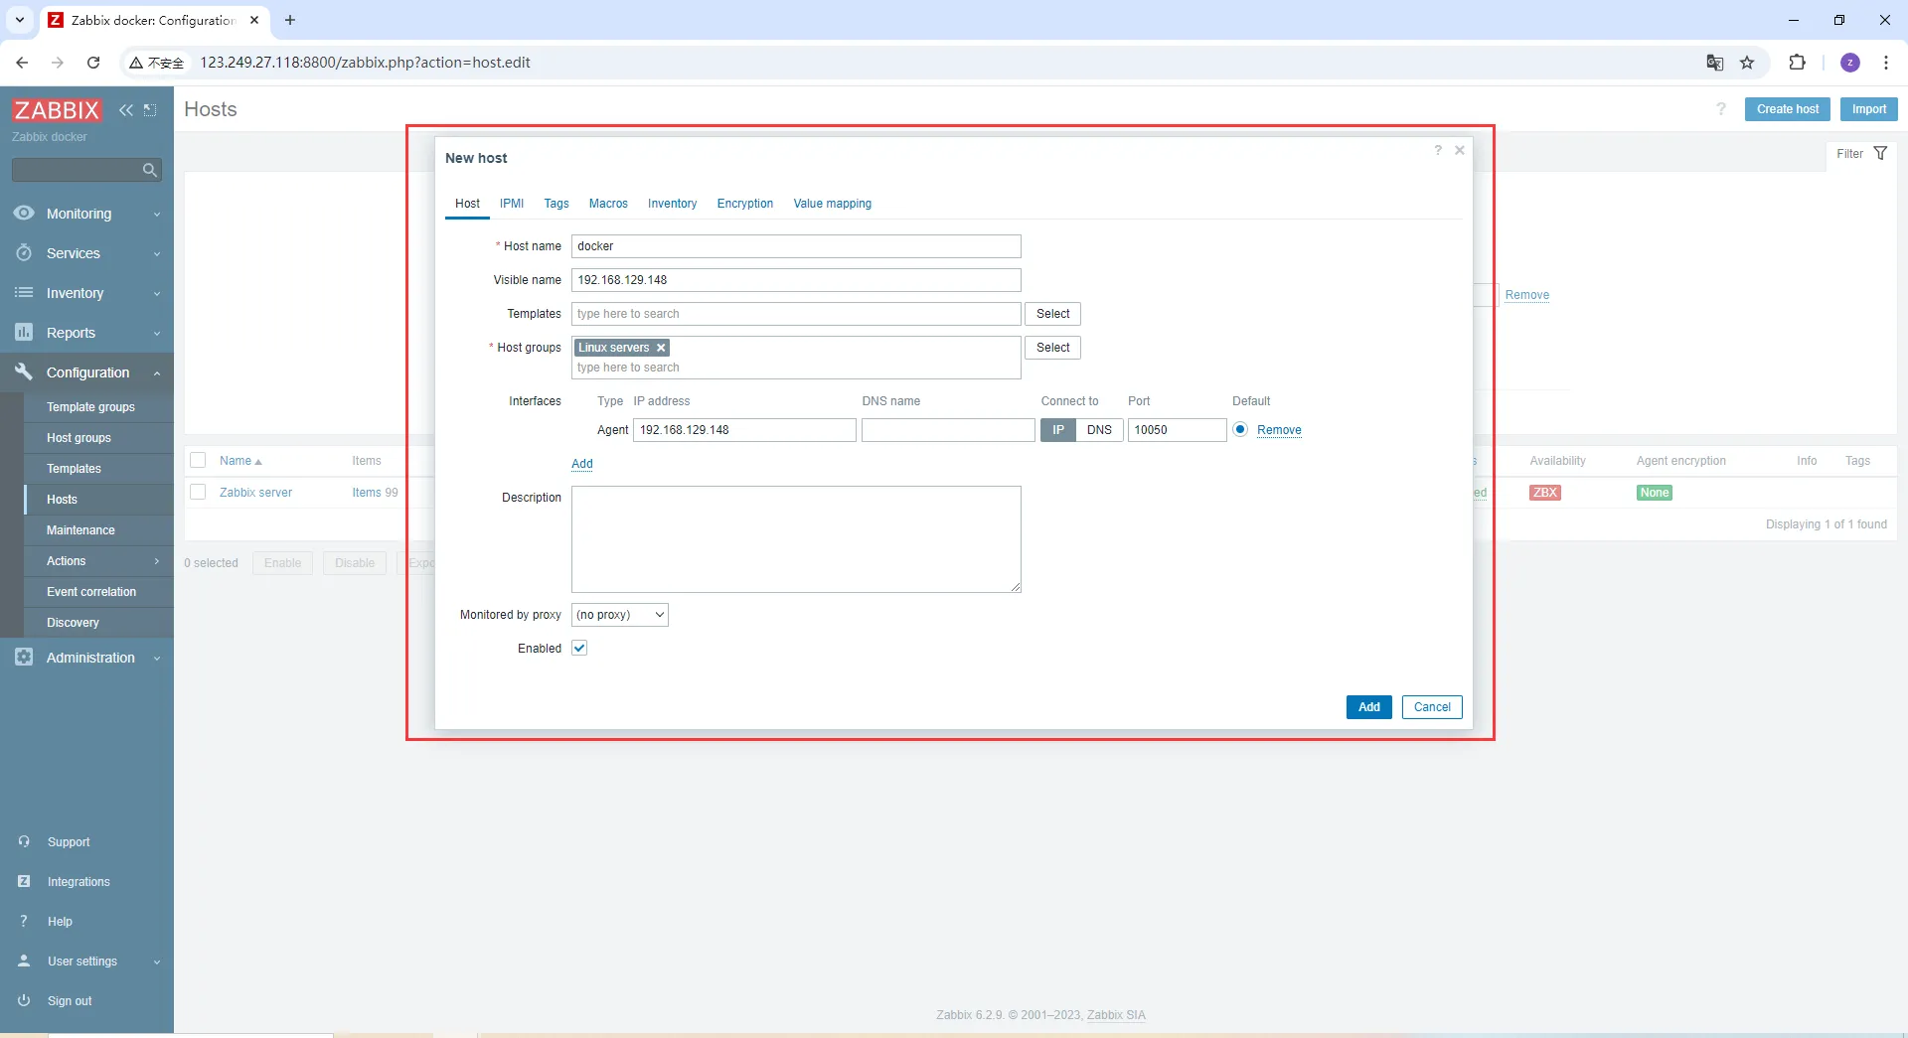Click the Description text area

click(796, 539)
